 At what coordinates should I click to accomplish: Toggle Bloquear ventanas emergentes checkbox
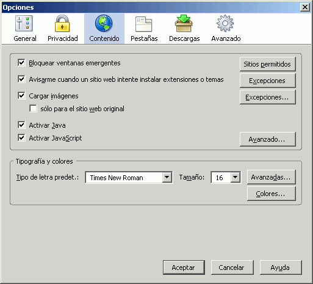(21, 63)
